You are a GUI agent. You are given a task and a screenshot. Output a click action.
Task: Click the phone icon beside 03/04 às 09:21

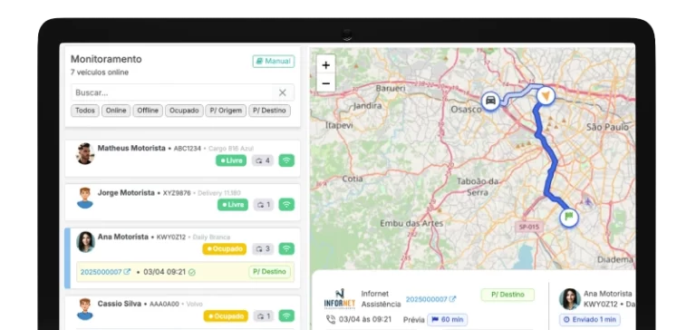tap(331, 319)
